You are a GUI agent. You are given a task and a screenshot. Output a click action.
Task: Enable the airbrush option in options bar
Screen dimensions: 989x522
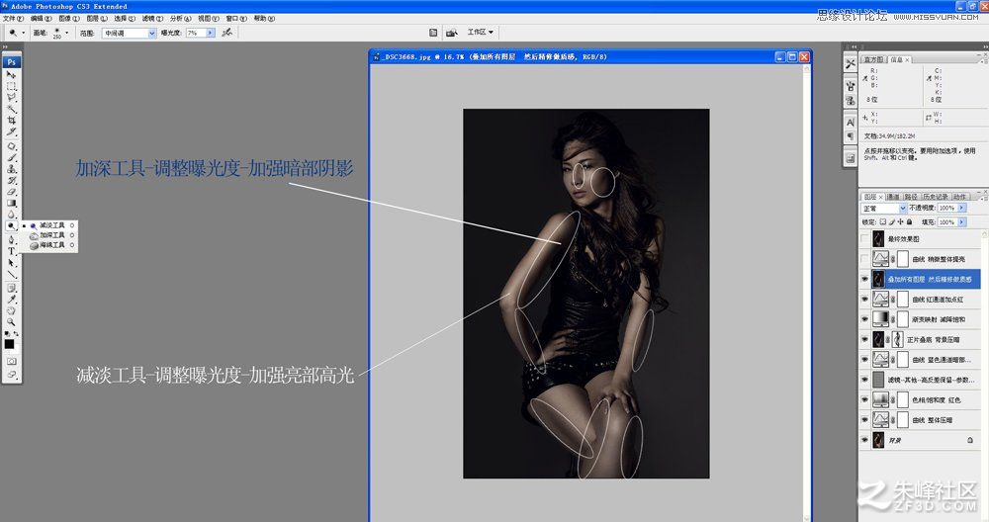point(227,33)
